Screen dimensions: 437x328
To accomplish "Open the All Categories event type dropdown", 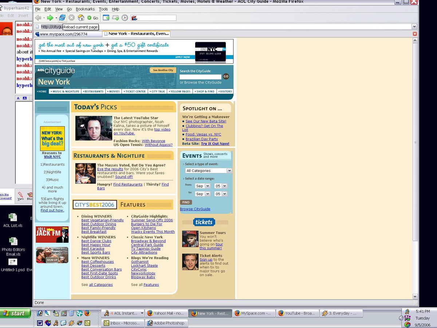I will (x=208, y=171).
